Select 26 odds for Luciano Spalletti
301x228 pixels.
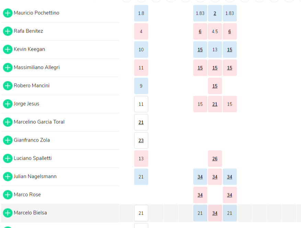point(215,159)
